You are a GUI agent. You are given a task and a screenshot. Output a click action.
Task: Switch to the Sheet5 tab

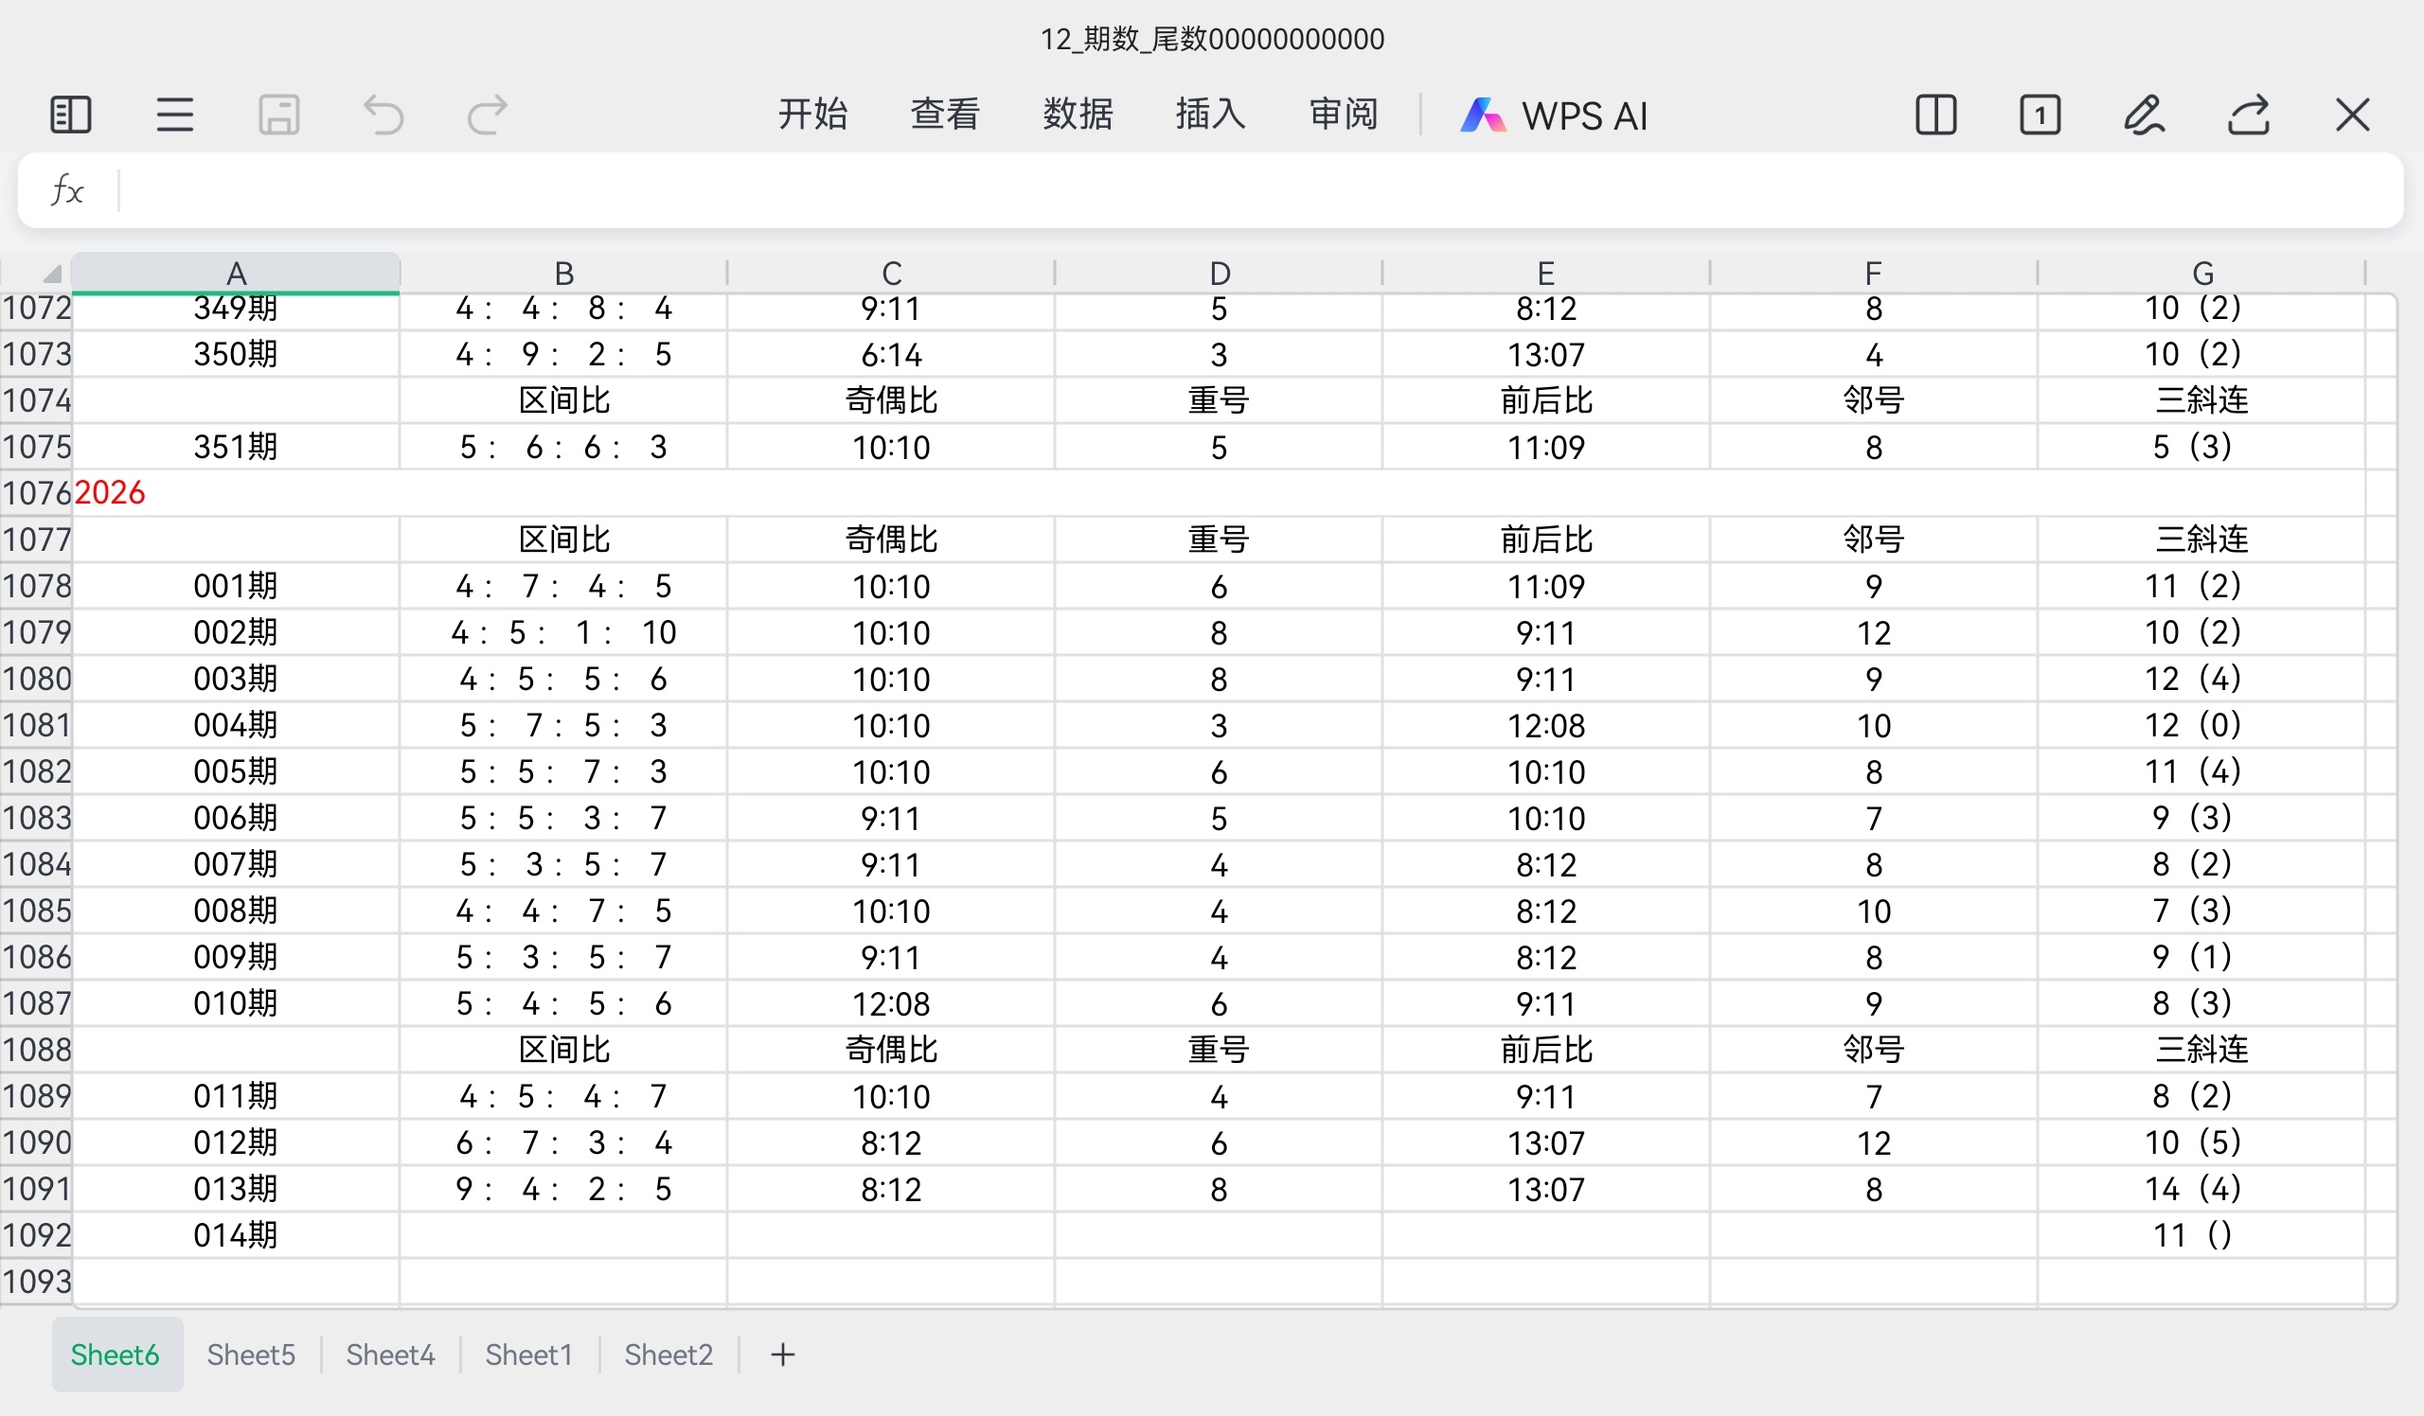pyautogui.click(x=251, y=1354)
